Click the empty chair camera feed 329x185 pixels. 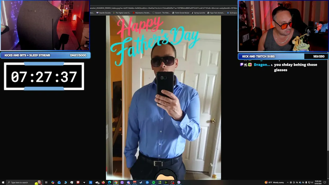point(45,25)
